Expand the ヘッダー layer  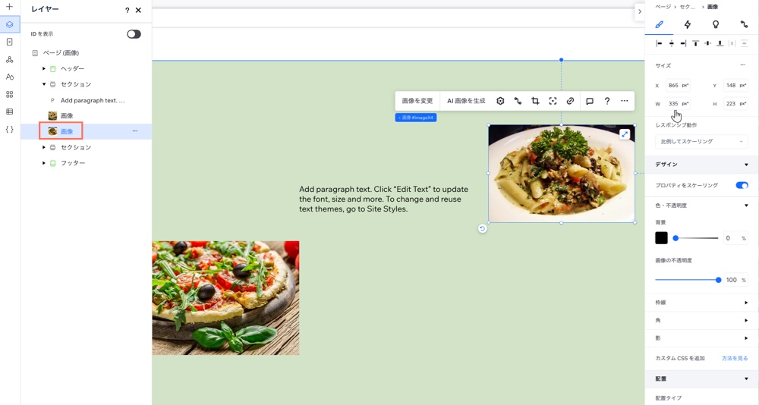(43, 69)
